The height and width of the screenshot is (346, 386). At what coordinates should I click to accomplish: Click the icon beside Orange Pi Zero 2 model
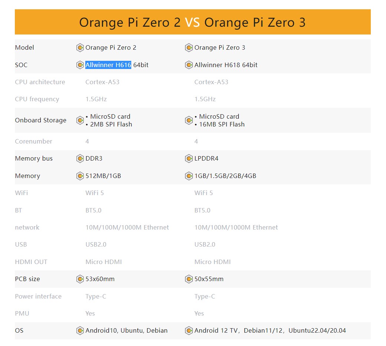80,47
